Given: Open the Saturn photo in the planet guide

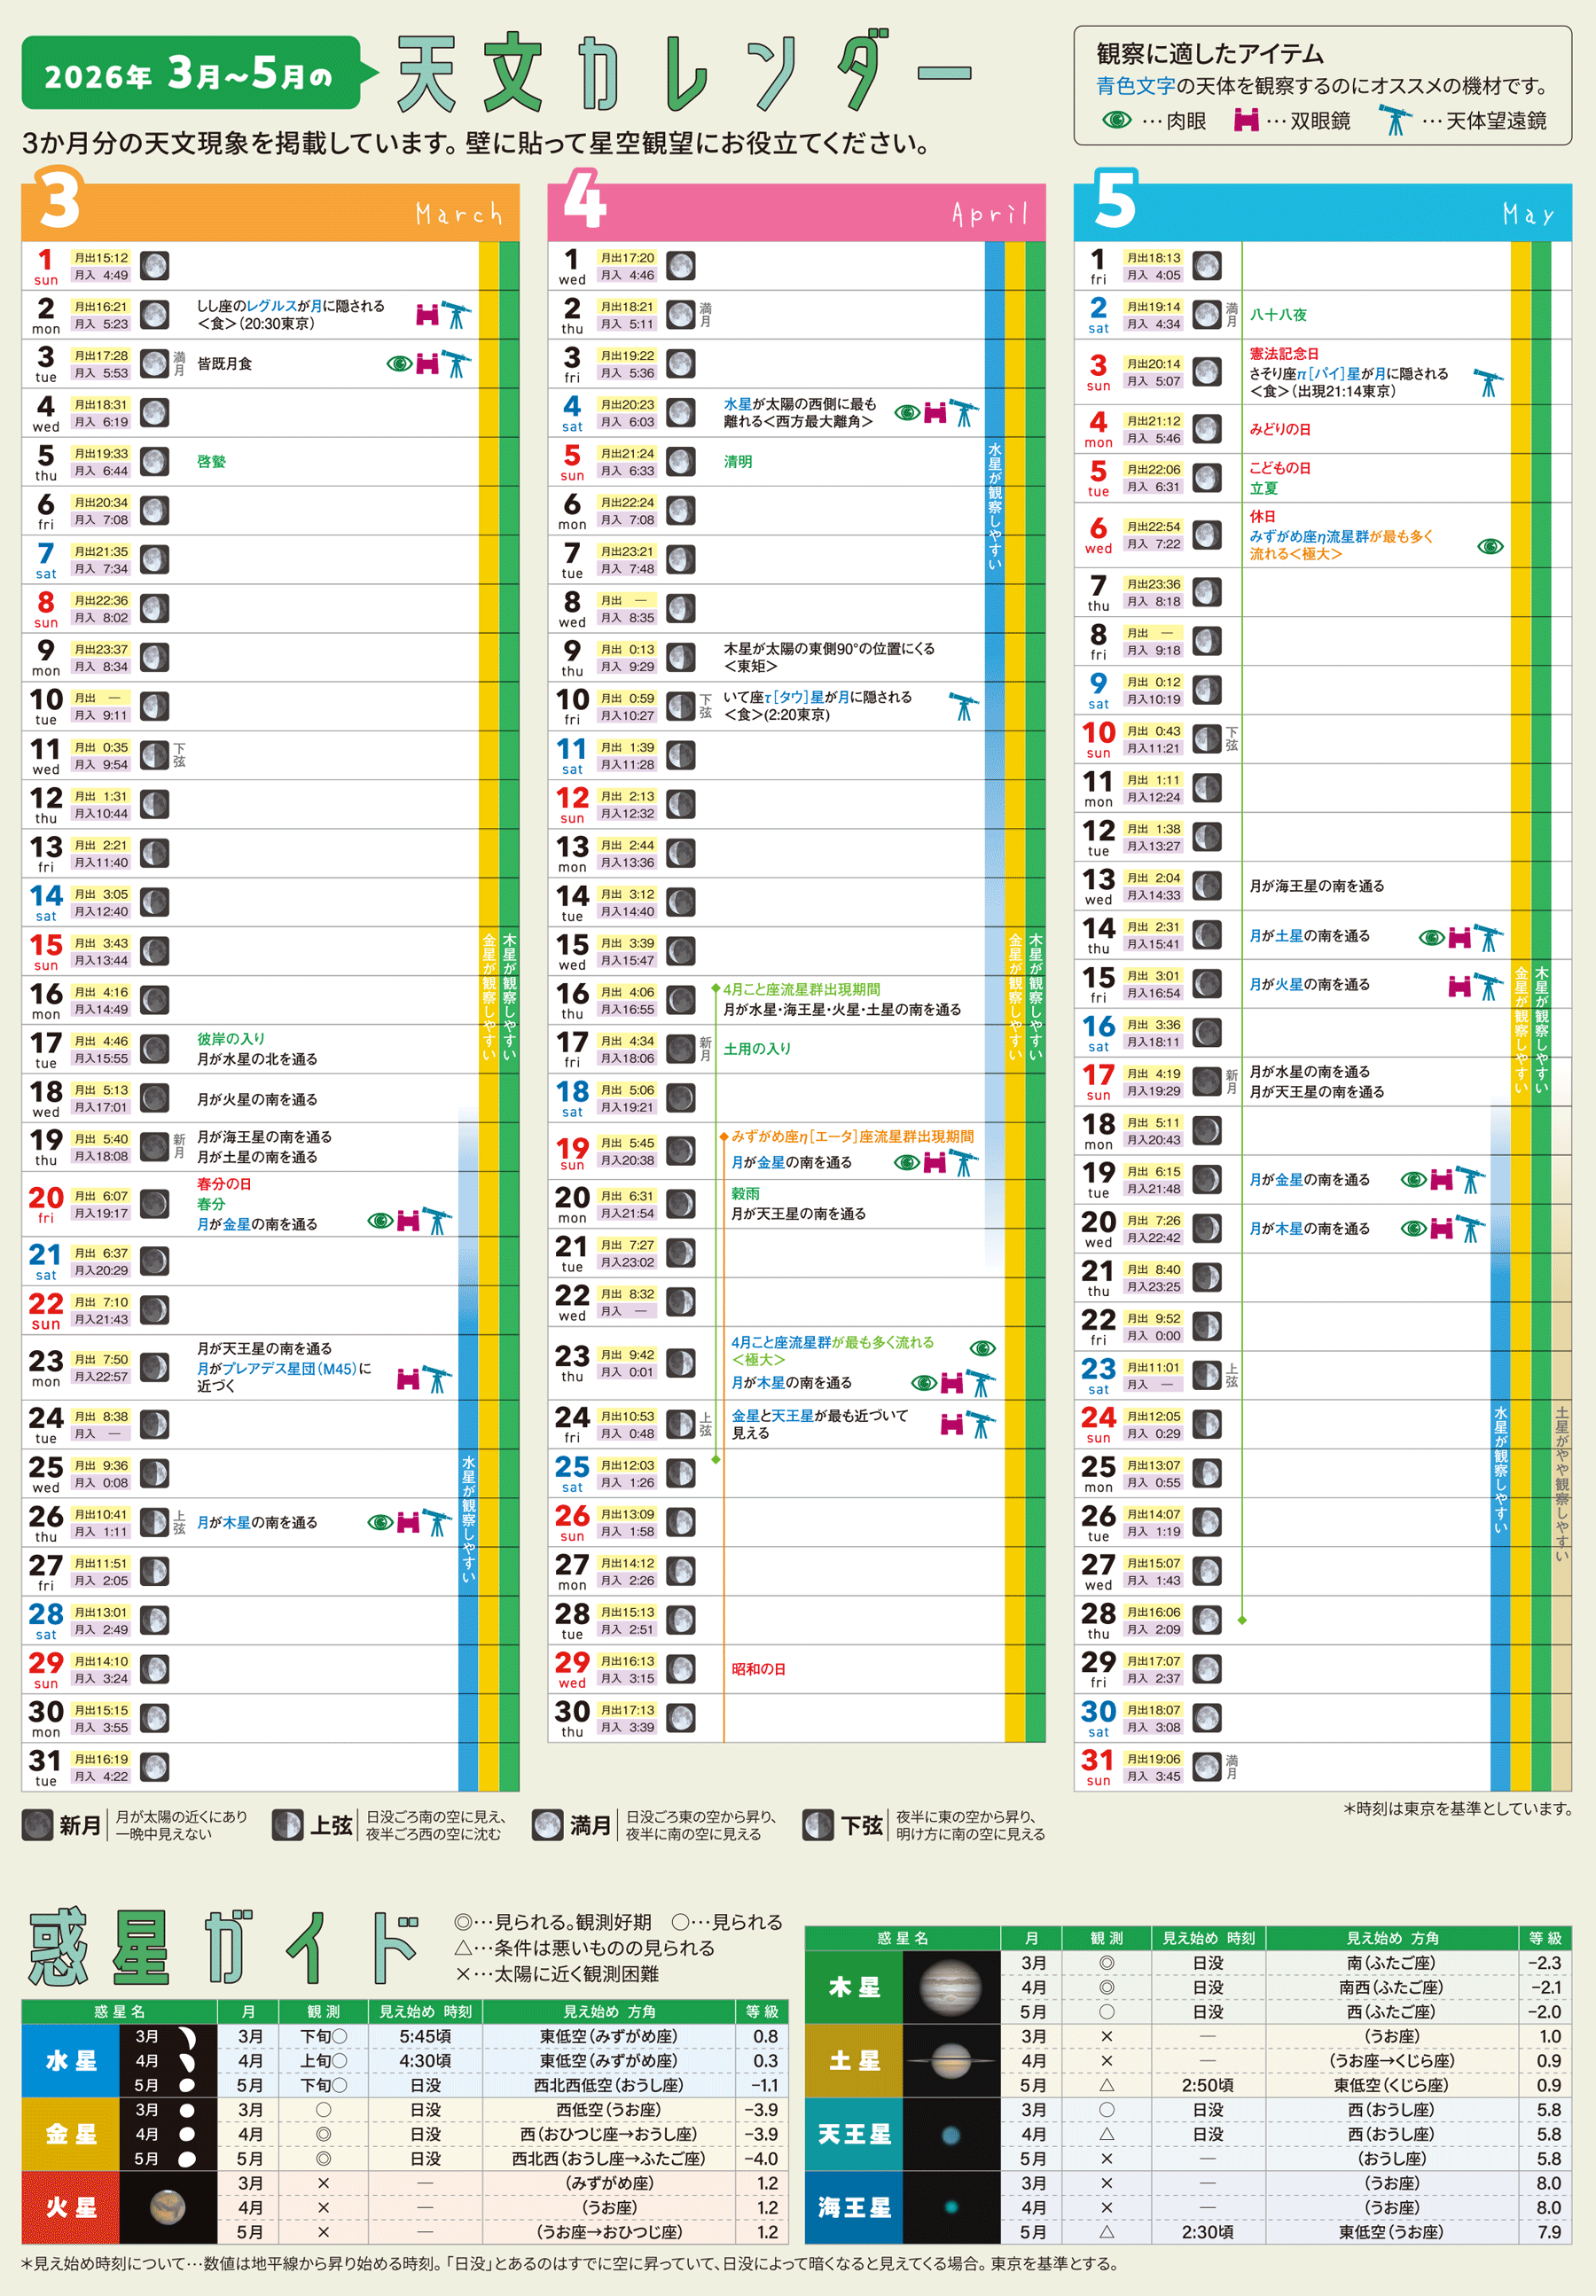Looking at the screenshot, I should coord(950,2060).
